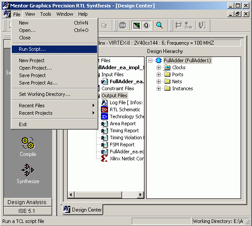252x226 pixels.
Task: Select the Instances folder label
Action: tap(182, 88)
